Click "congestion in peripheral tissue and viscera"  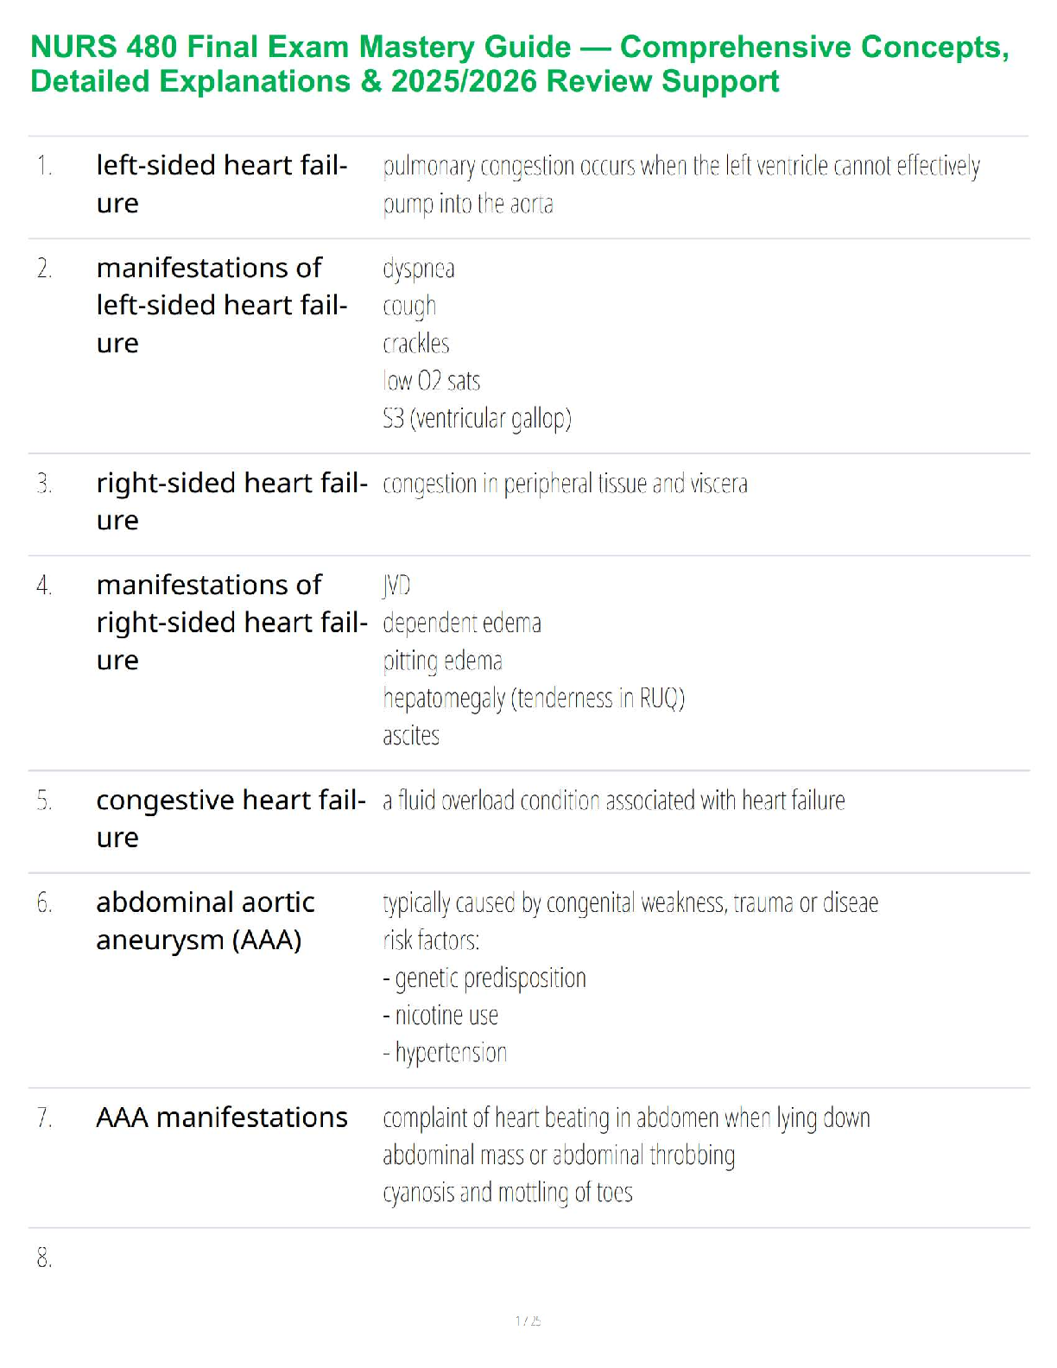click(565, 484)
